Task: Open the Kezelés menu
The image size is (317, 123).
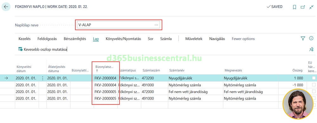Action: [24, 39]
